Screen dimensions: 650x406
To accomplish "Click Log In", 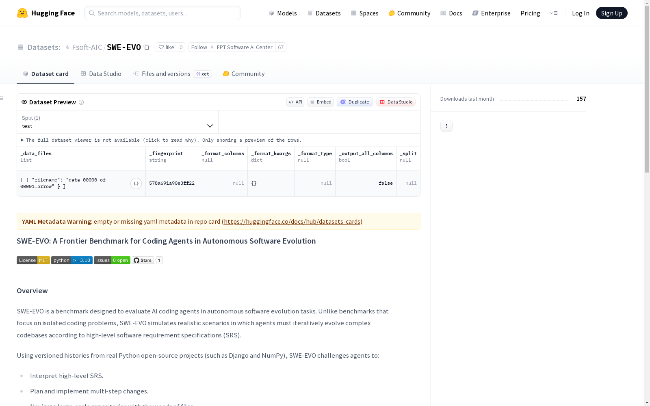I will pyautogui.click(x=581, y=13).
